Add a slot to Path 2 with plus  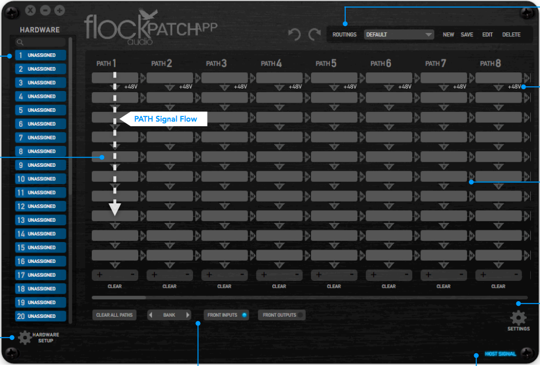154,274
